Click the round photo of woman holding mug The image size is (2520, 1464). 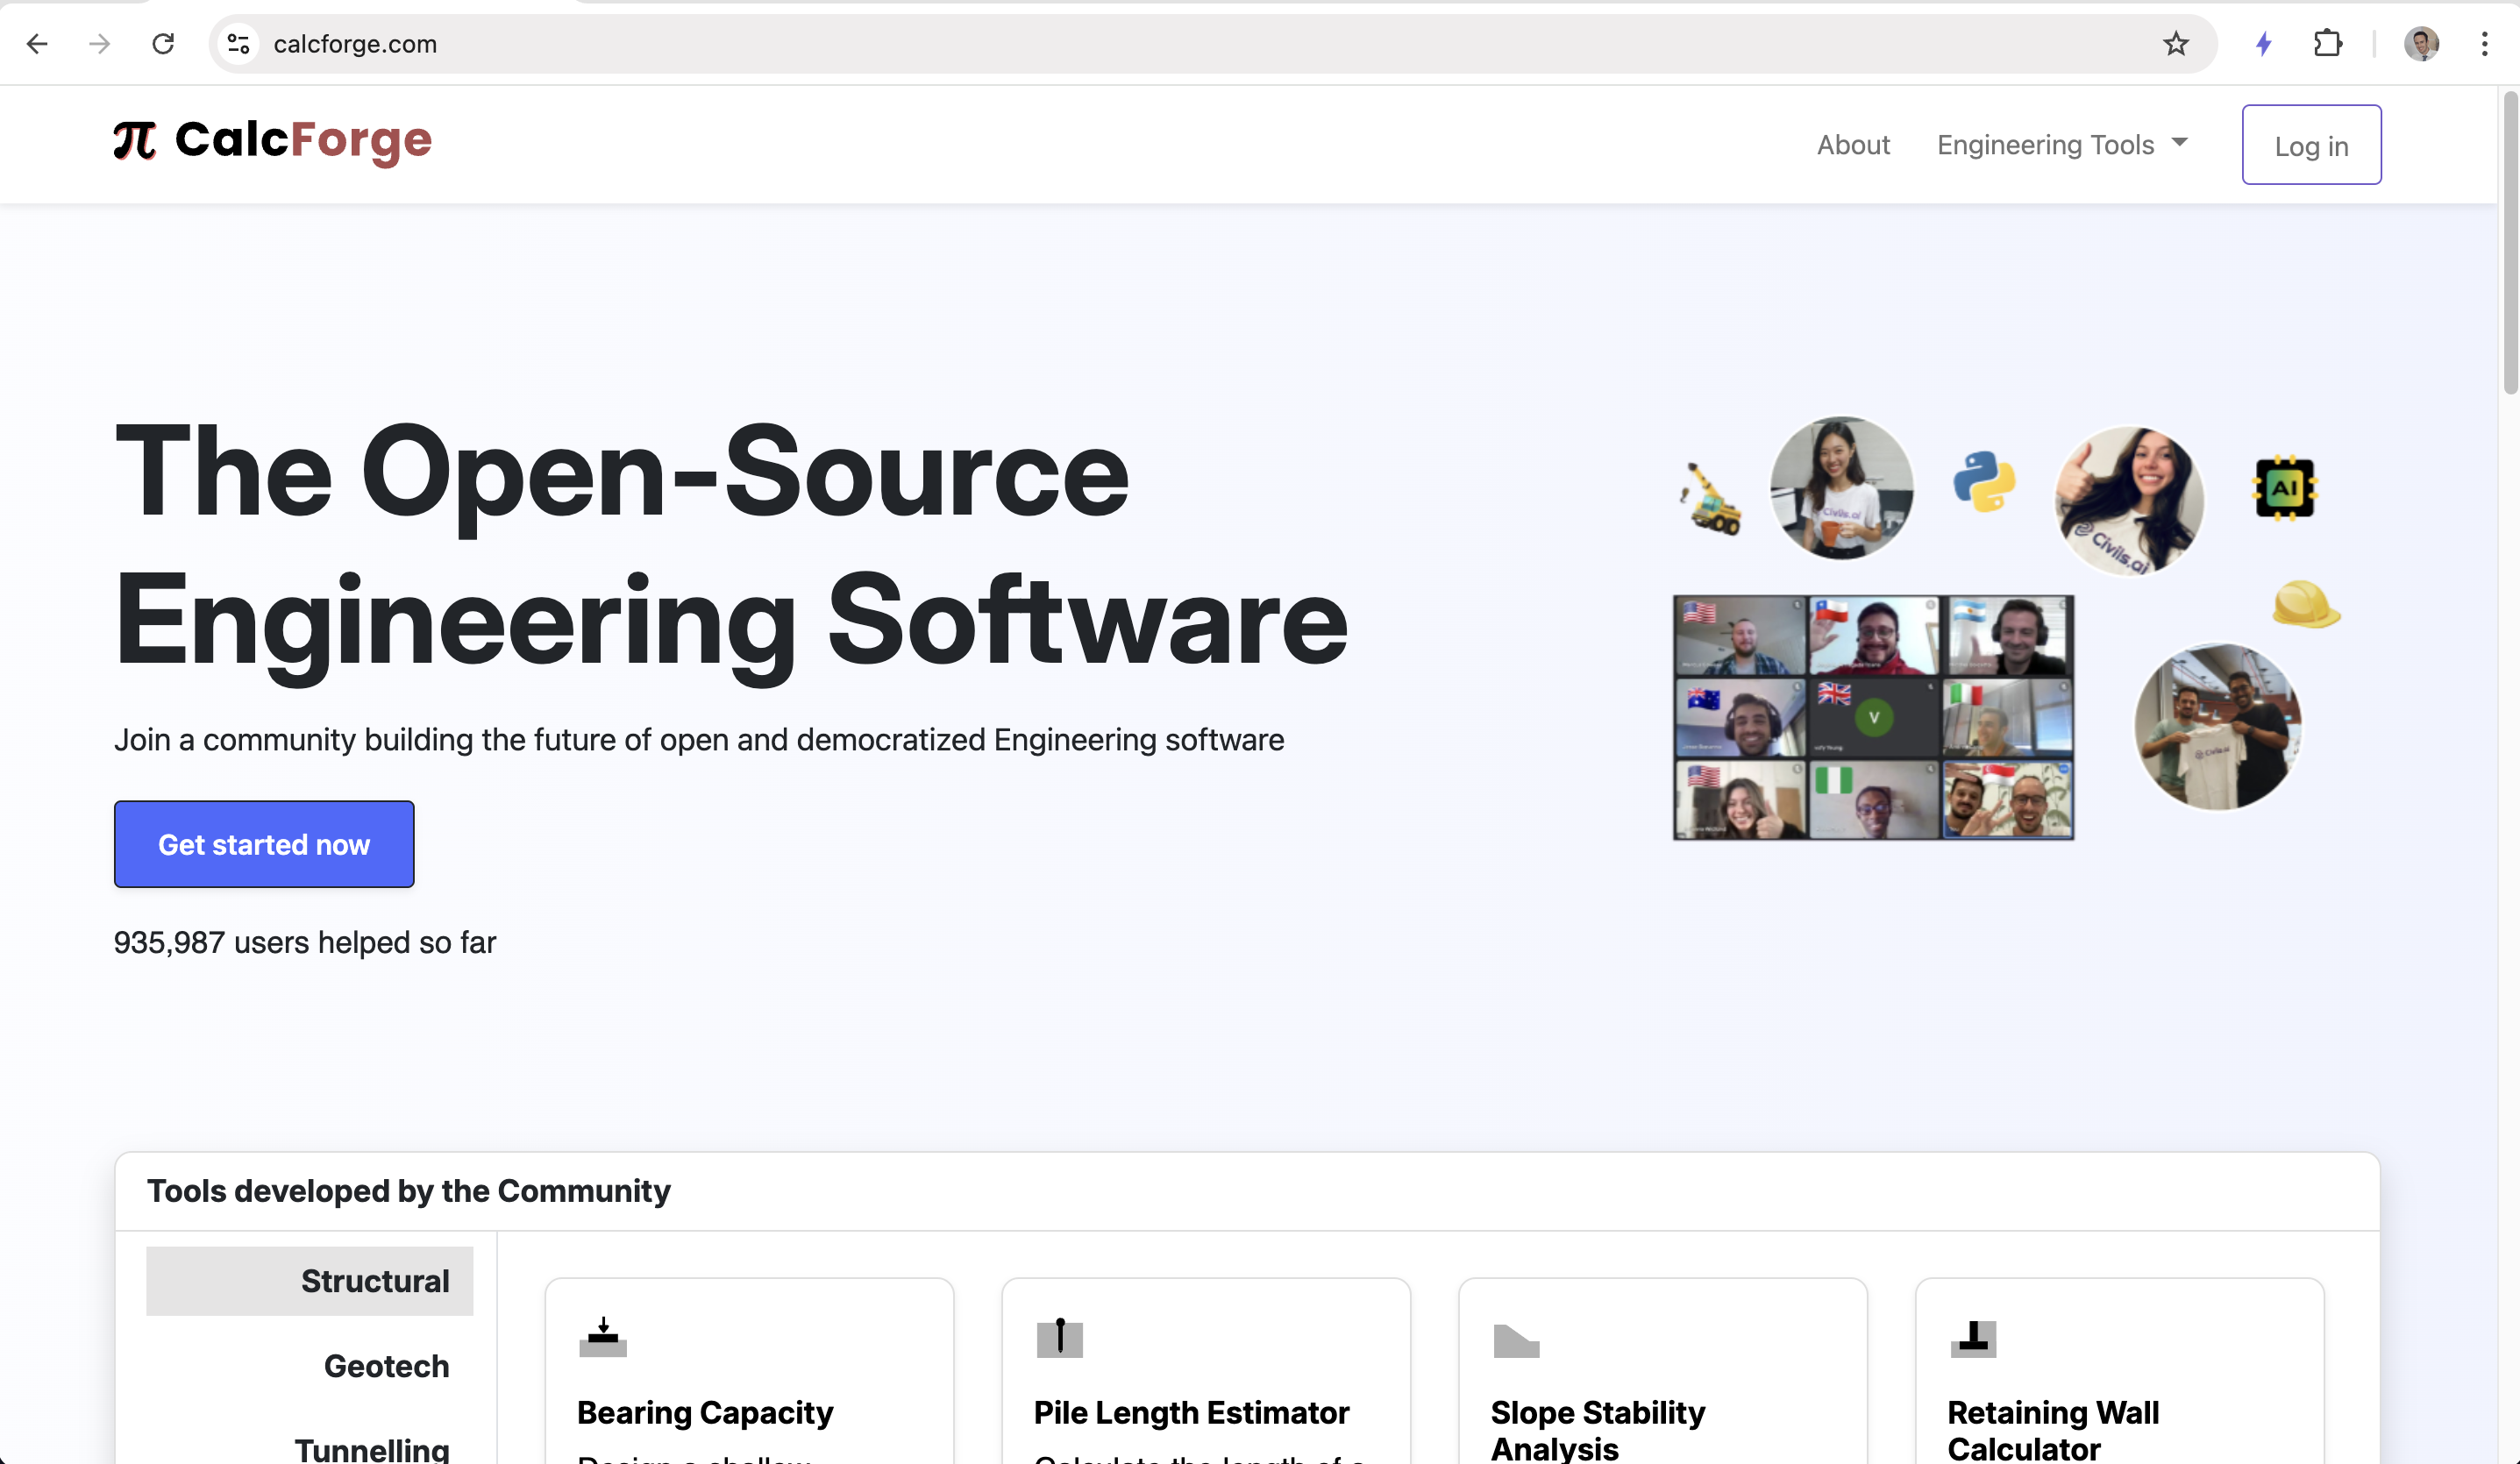[1841, 488]
